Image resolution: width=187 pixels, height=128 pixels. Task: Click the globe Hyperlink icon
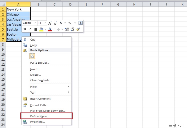pos(25,122)
